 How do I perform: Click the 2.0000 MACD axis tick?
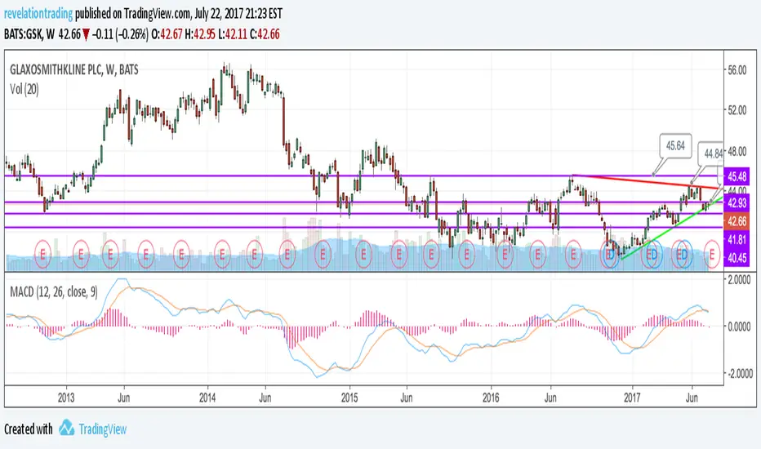(x=739, y=280)
